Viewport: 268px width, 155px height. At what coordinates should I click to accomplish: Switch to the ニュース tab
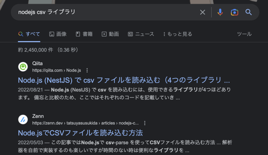141,34
